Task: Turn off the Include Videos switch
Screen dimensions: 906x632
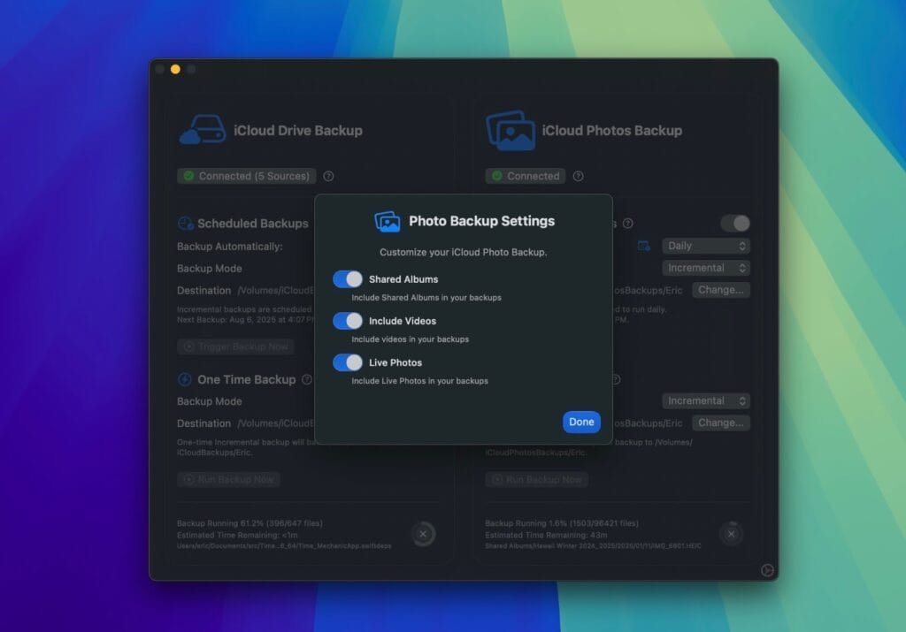Action: 348,321
